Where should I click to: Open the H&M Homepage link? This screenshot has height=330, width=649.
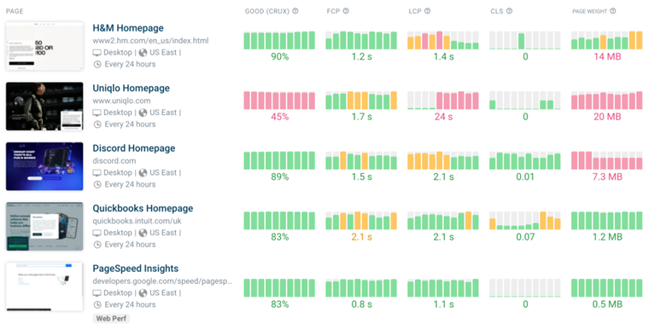[128, 28]
